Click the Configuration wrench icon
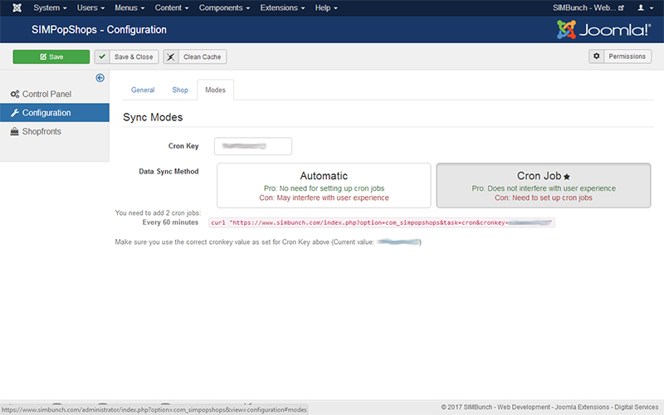664x415 pixels. coord(15,113)
